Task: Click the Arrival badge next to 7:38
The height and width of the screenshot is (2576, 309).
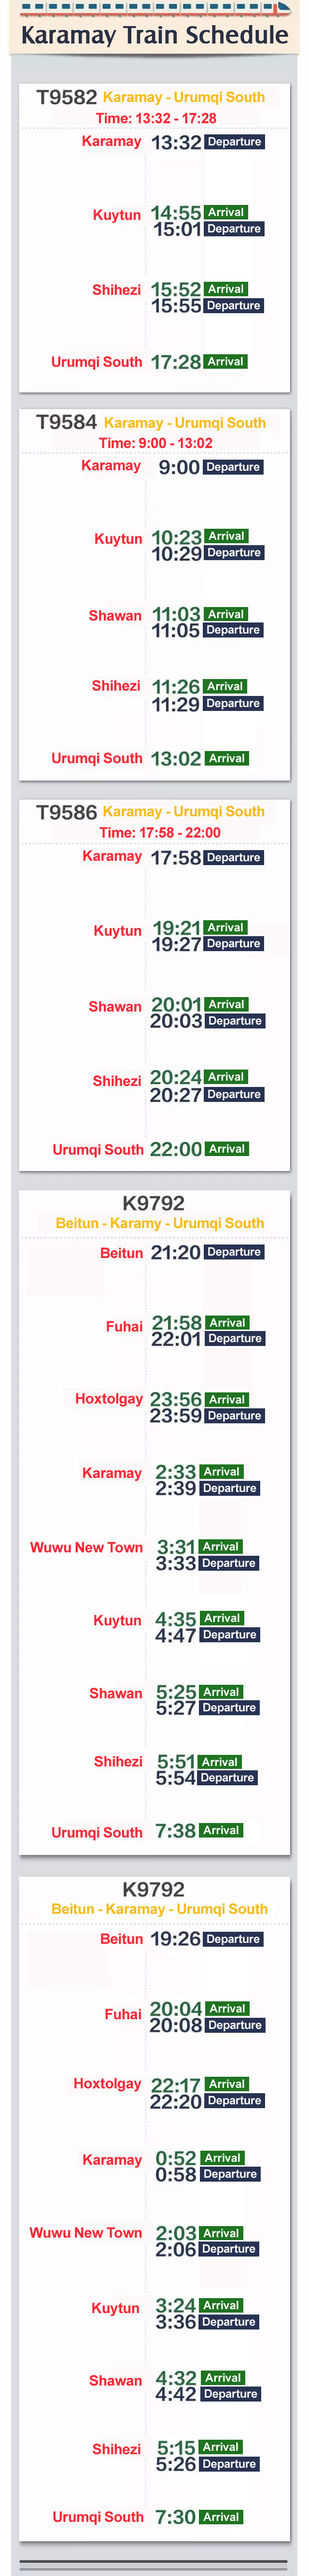Action: click(x=221, y=1830)
